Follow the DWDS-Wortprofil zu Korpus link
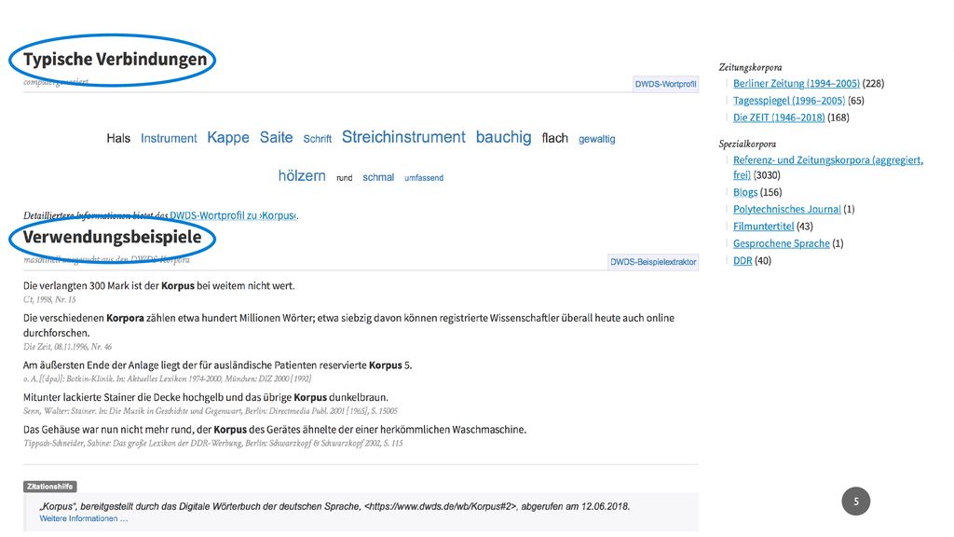 [233, 215]
